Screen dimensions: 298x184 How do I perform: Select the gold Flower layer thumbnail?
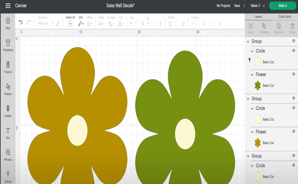pos(258,142)
